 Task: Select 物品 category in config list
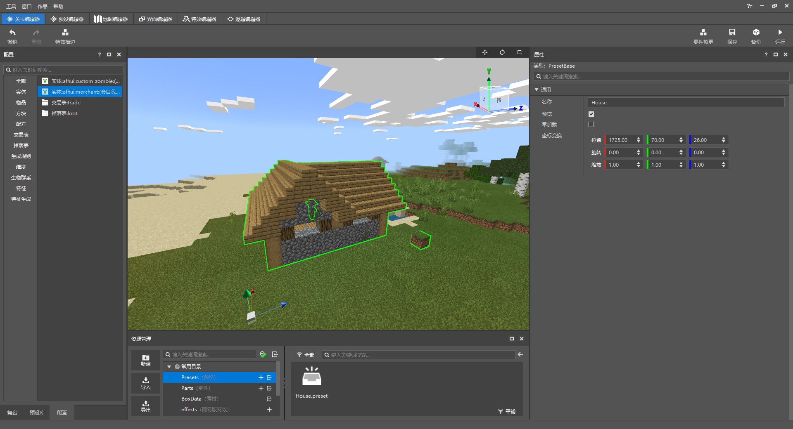pos(21,103)
